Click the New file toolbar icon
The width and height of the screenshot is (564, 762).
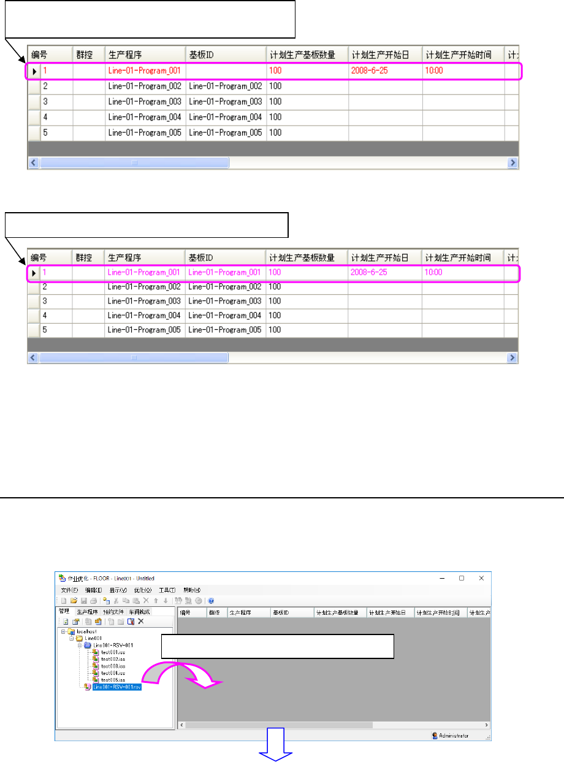click(64, 601)
